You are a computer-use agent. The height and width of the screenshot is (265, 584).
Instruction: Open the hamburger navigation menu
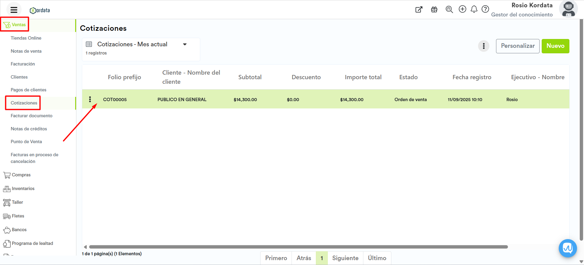click(14, 10)
